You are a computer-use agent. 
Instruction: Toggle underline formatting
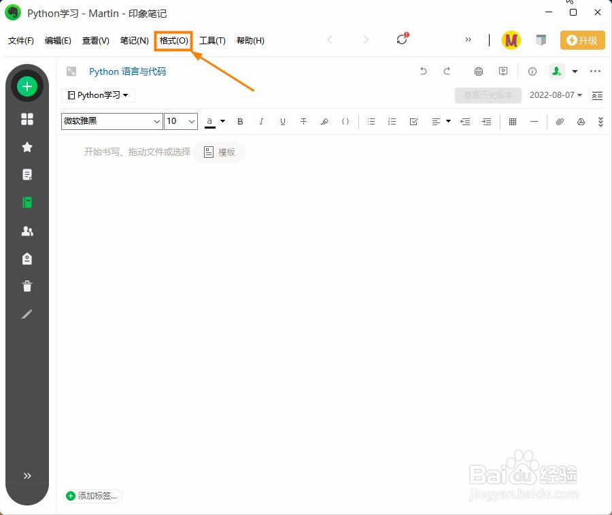283,122
